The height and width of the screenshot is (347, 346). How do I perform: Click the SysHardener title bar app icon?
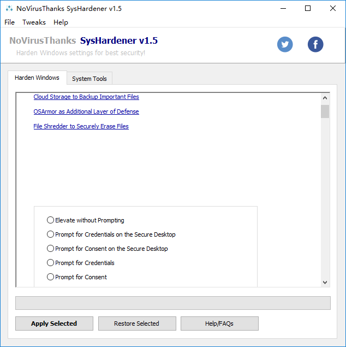coord(9,8)
